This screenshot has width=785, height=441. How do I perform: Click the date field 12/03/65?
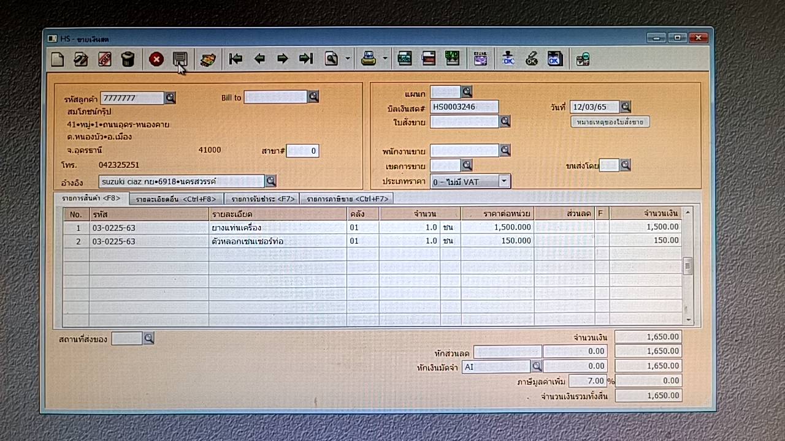[594, 107]
